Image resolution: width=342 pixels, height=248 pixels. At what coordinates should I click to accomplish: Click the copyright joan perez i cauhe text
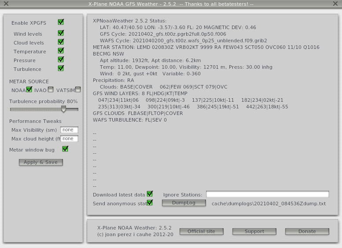(135, 235)
